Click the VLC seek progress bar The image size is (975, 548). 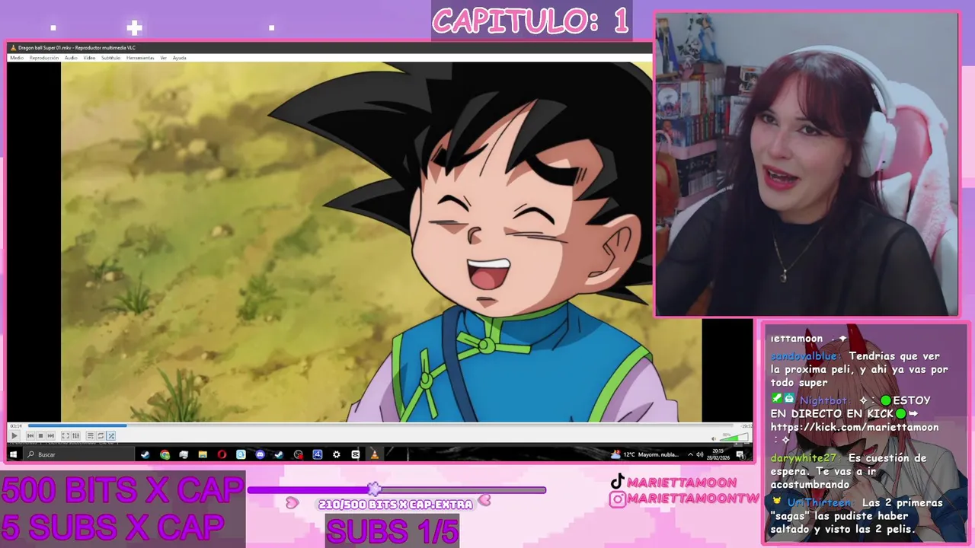pyautogui.click(x=381, y=425)
